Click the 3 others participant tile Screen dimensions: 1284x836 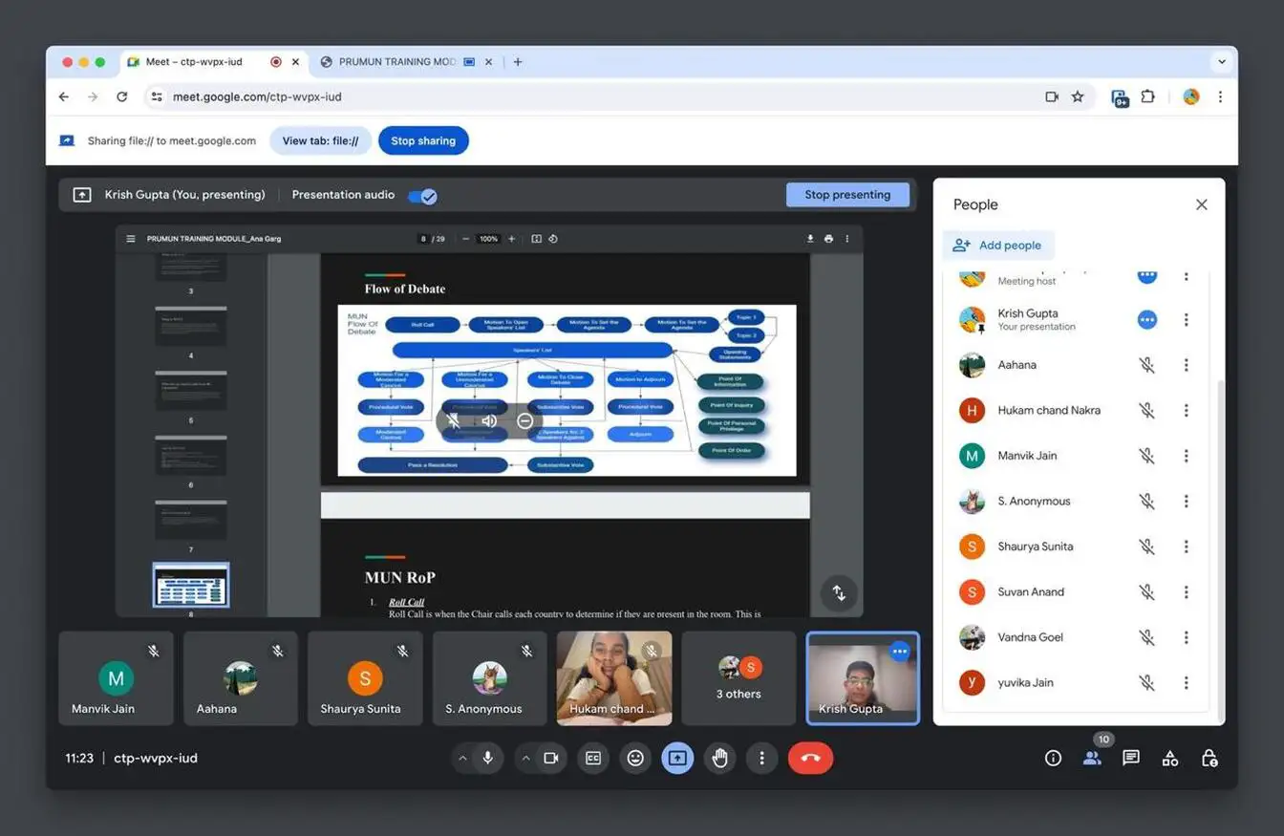tap(738, 678)
